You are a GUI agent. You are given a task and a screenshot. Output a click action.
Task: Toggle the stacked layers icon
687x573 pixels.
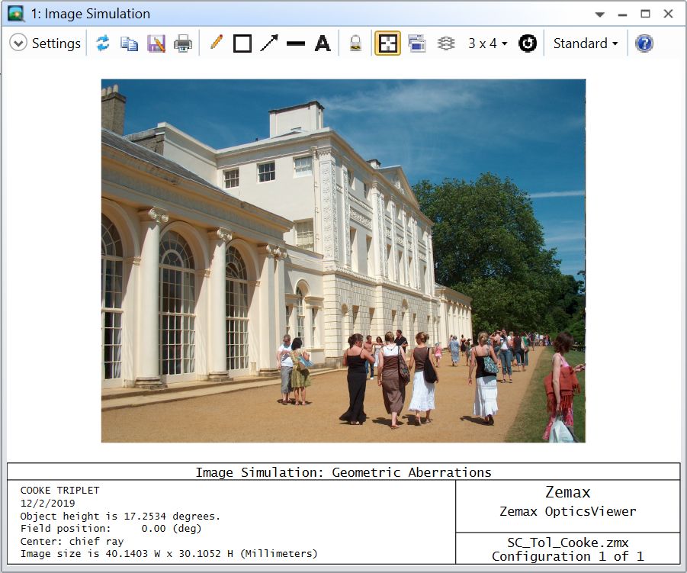(446, 43)
